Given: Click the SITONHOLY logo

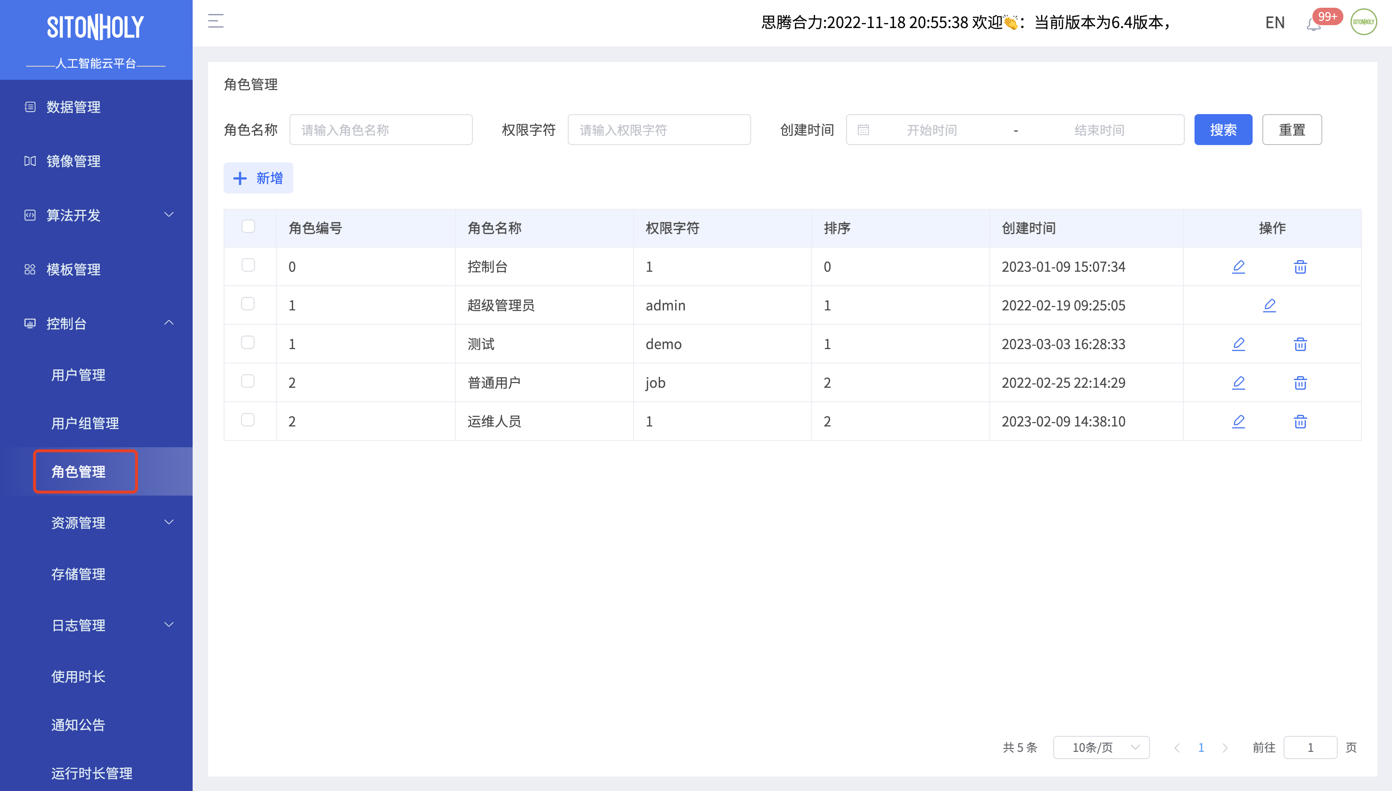Looking at the screenshot, I should [96, 27].
